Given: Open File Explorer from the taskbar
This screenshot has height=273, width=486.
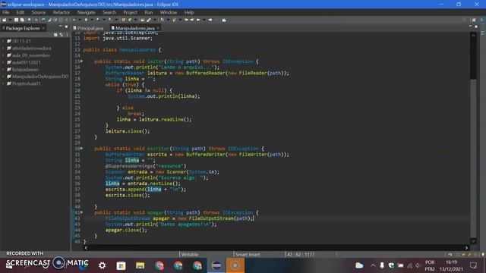Looking at the screenshot, I should [x=140, y=265].
